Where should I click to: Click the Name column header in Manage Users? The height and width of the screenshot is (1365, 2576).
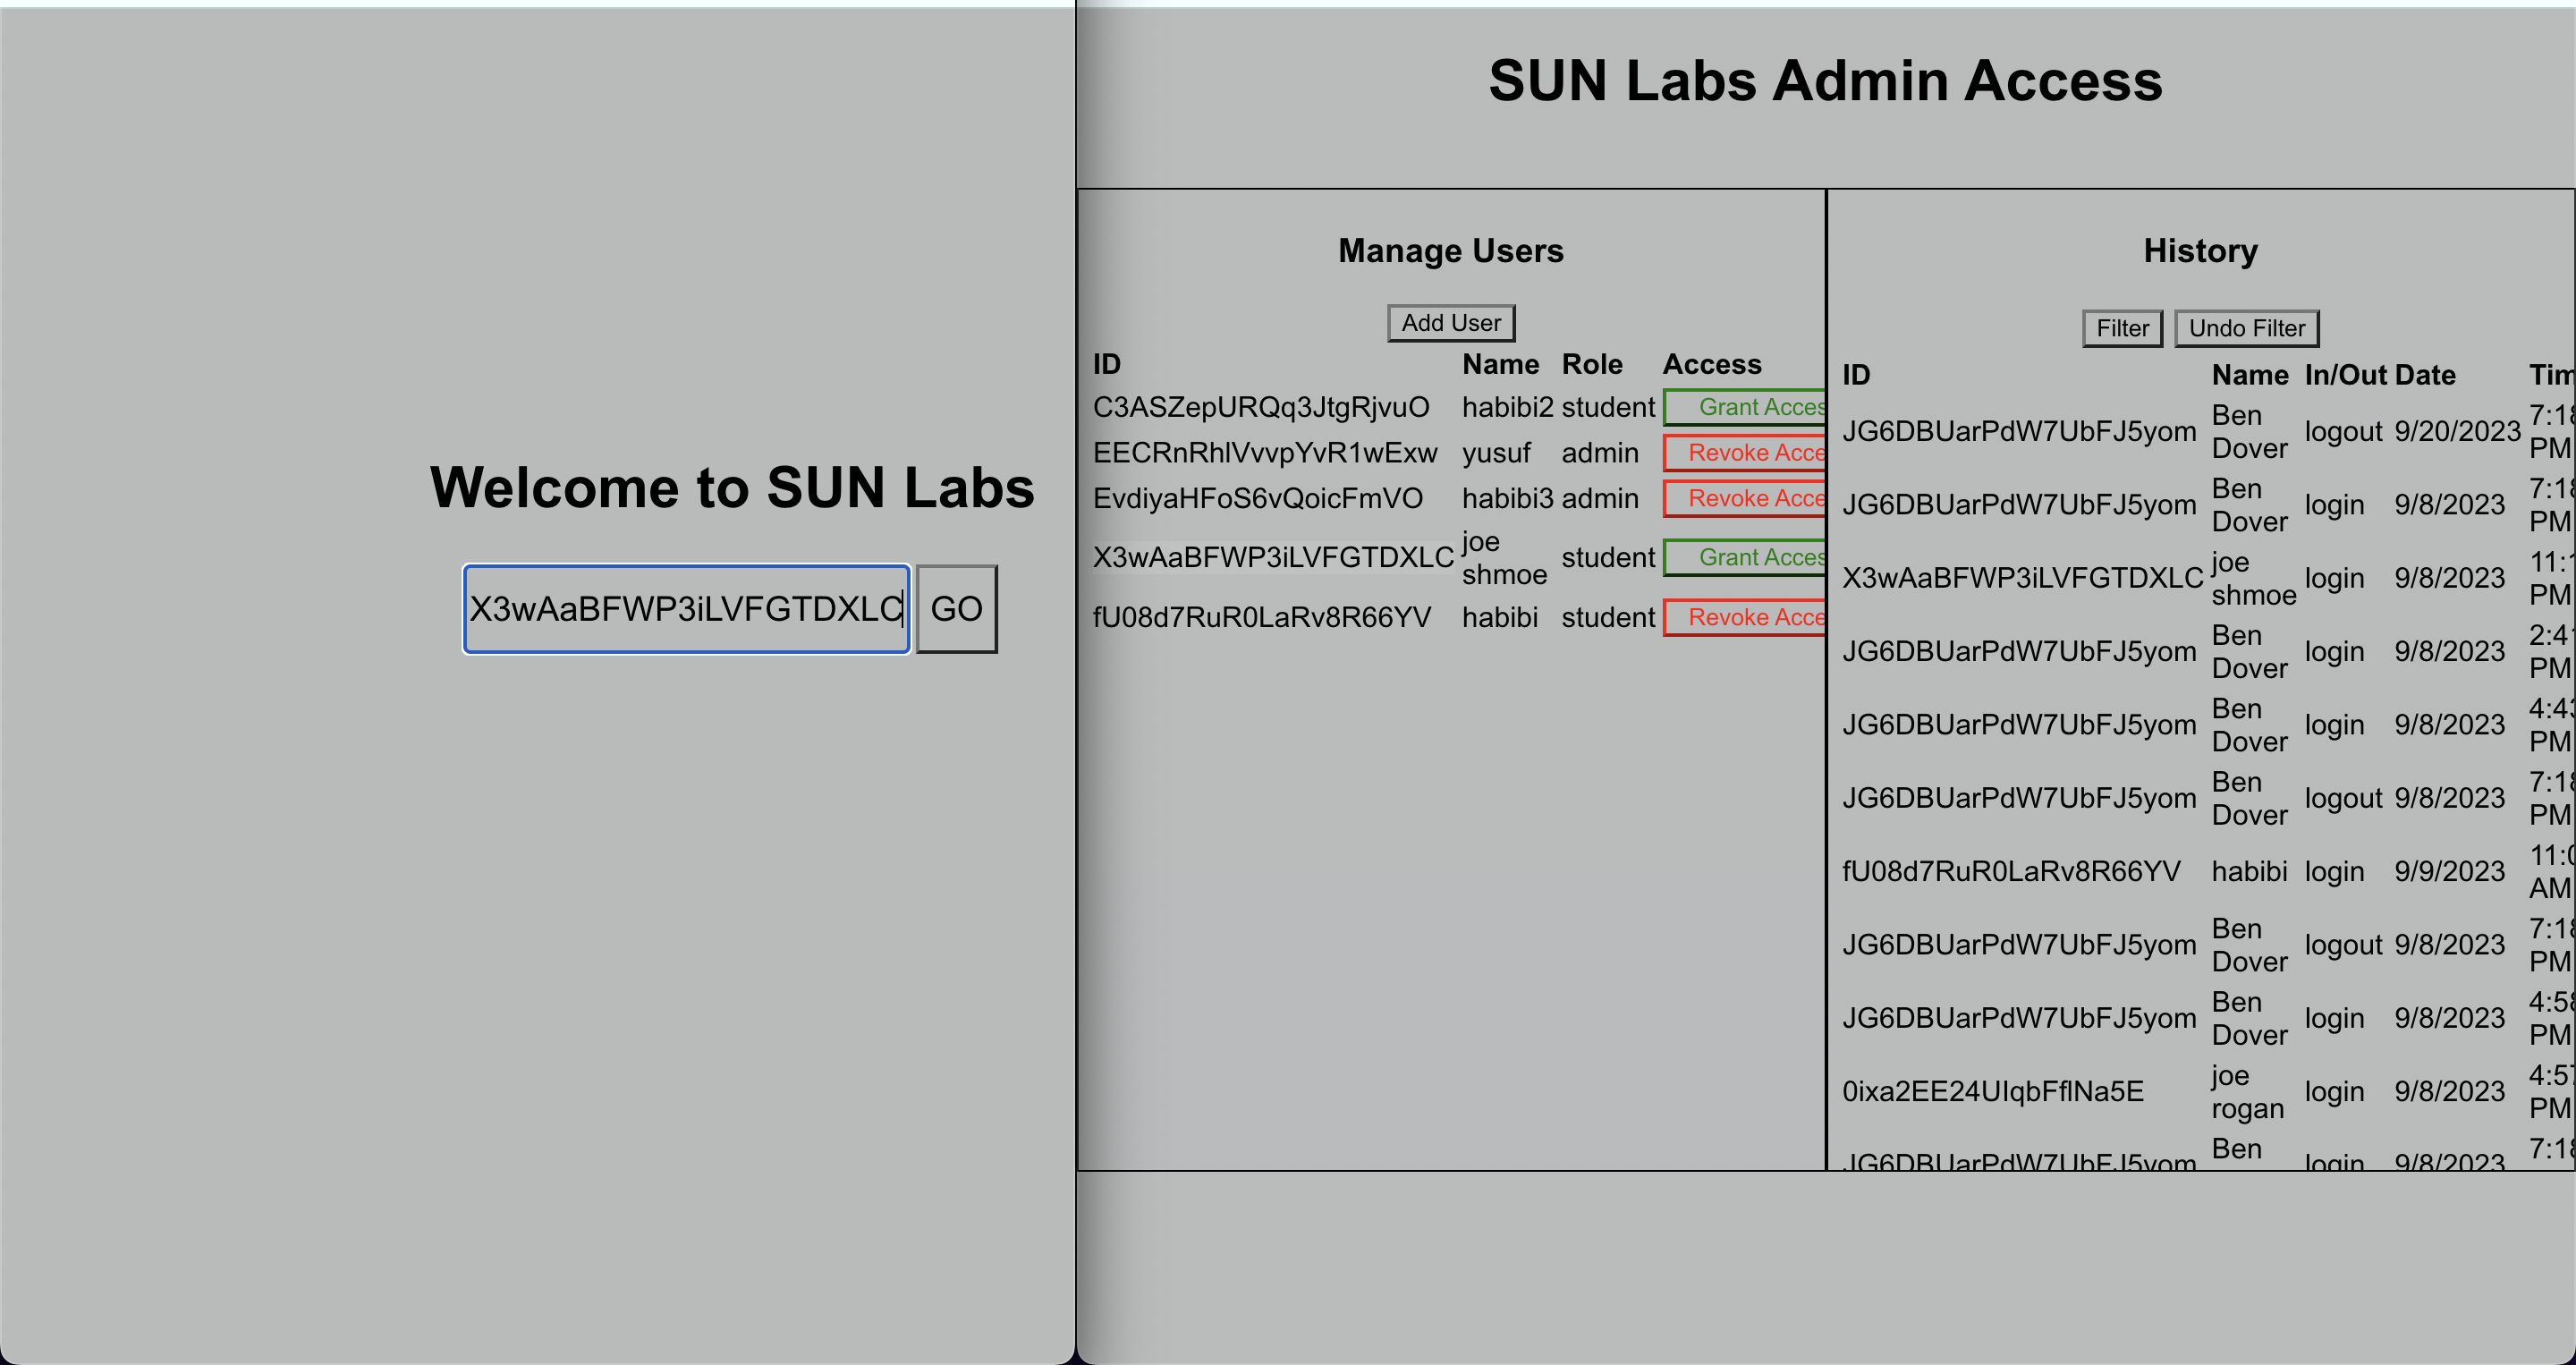[1501, 363]
